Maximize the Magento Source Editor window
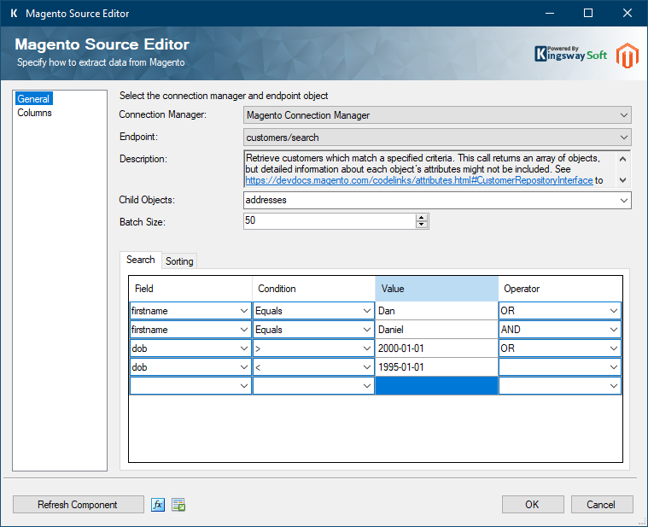 (x=588, y=13)
